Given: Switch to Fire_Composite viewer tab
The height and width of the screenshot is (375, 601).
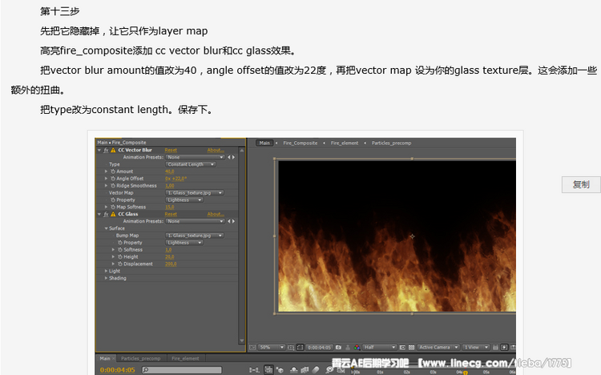Looking at the screenshot, I should pyautogui.click(x=300, y=143).
